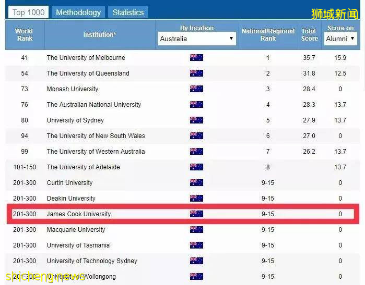Viewport: 365px width, 285px height.
Task: Click the flag in James Cook University row
Action: (x=196, y=214)
